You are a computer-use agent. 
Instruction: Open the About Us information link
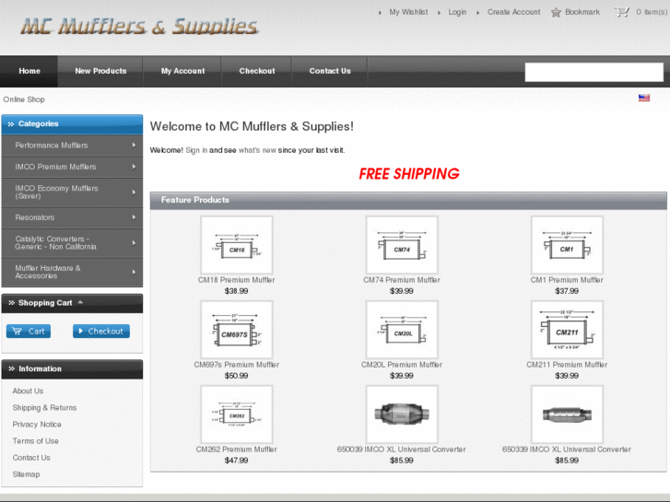(28, 391)
